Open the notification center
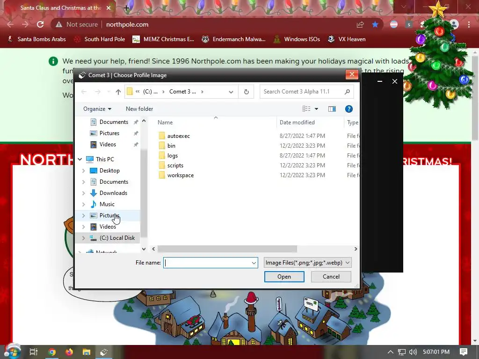The image size is (479, 359). click(464, 352)
